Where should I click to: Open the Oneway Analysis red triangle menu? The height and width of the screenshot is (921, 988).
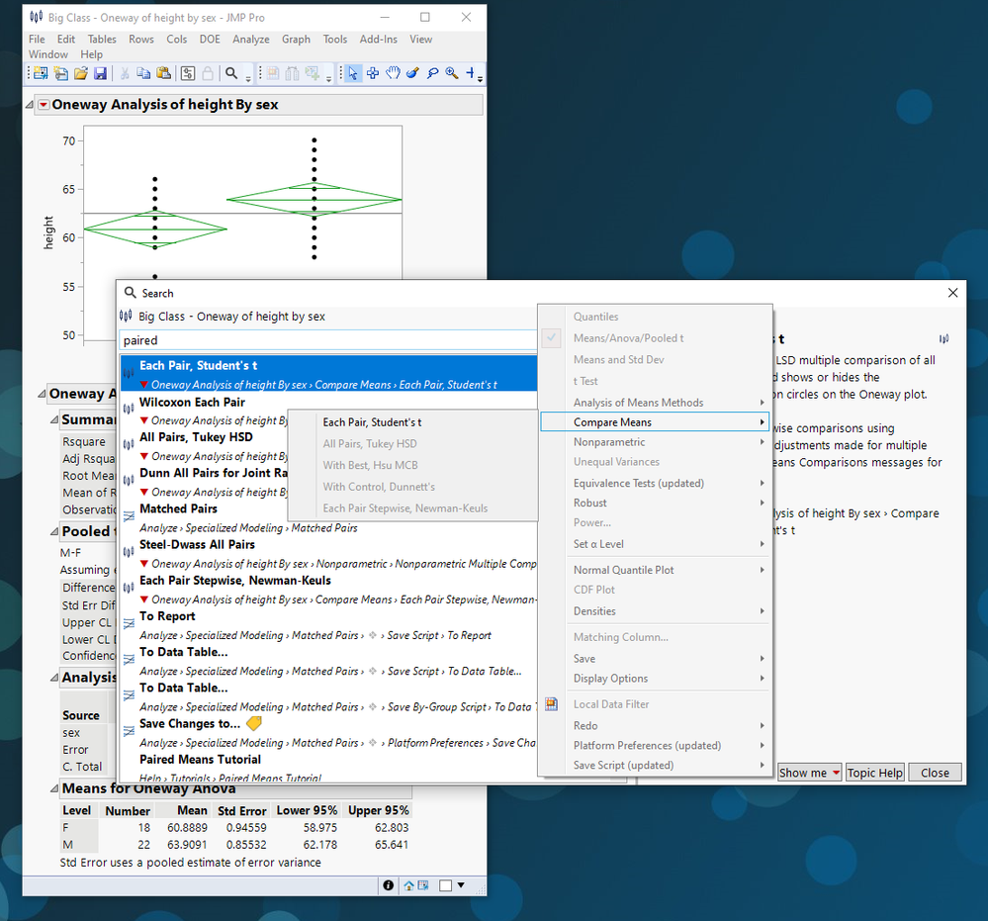pos(44,105)
